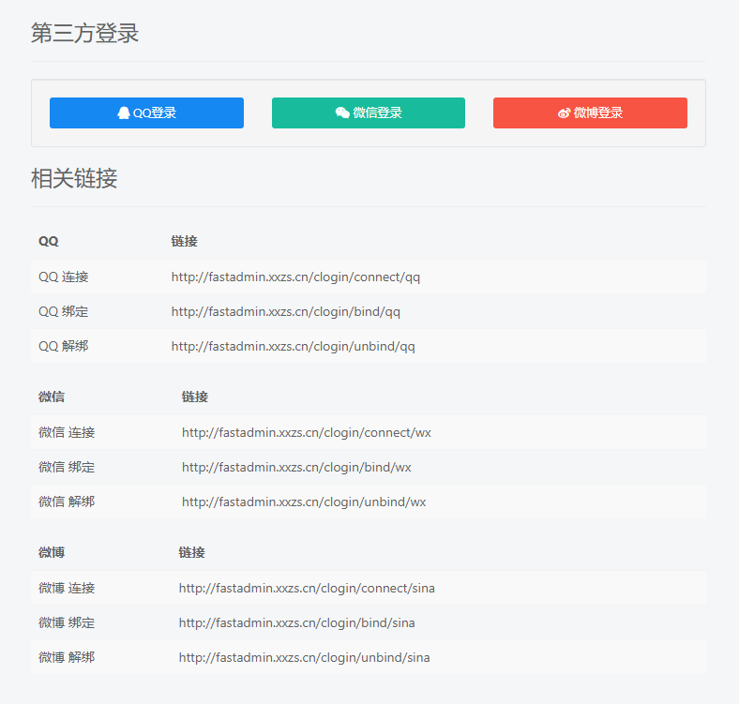The image size is (739, 704).
Task: Open the clogin/unbind/sina URL
Action: [305, 658]
